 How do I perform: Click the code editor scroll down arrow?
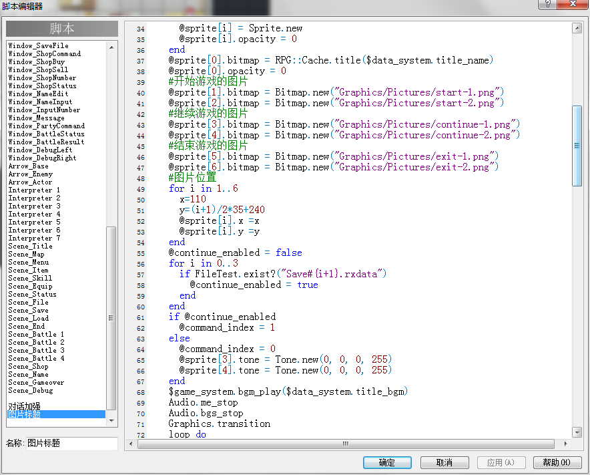[x=577, y=432]
